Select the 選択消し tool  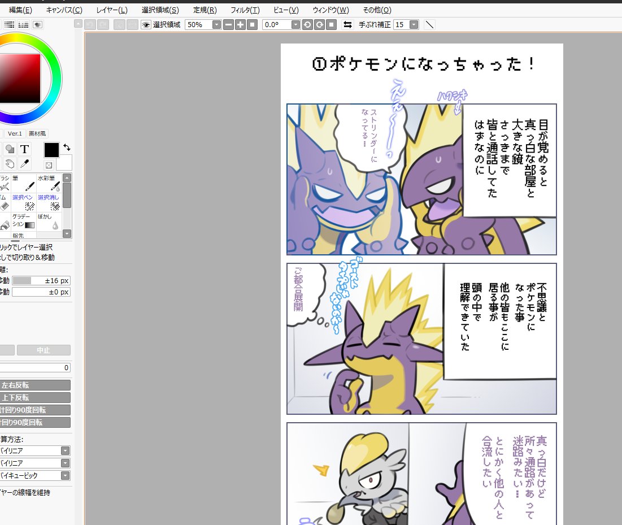pos(49,202)
